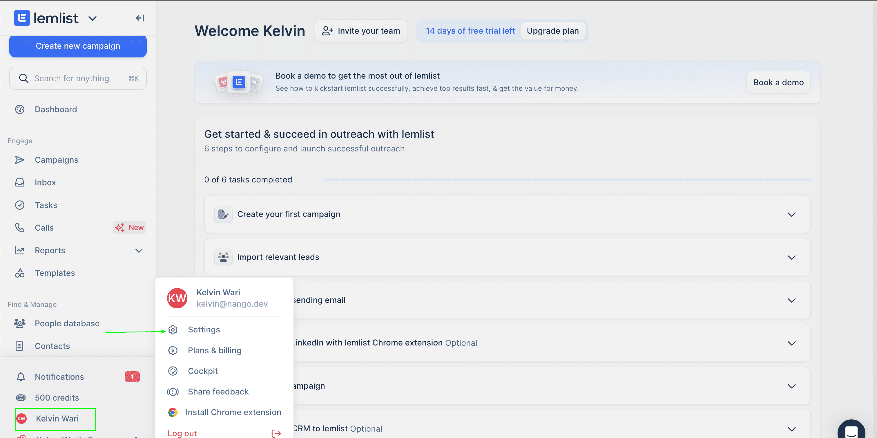Click Create new campaign button
This screenshot has height=438, width=877.
coord(78,46)
